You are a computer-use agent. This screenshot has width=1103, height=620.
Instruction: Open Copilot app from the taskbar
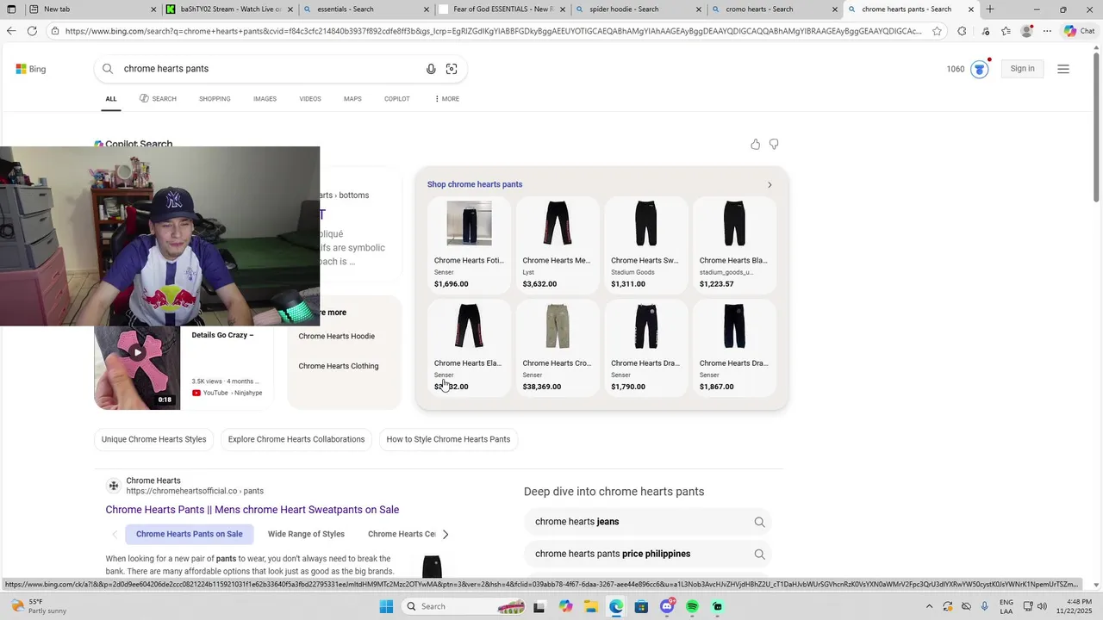point(565,606)
